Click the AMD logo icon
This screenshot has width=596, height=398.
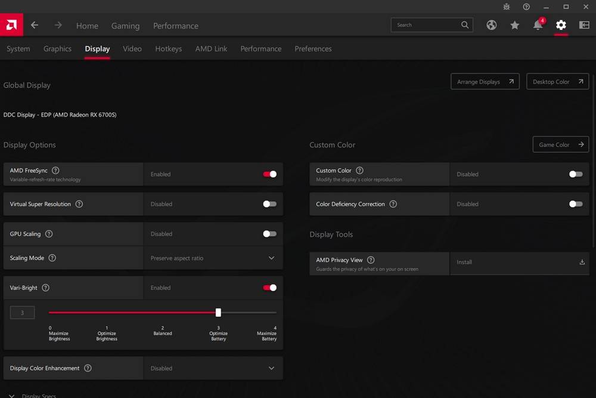(11, 25)
